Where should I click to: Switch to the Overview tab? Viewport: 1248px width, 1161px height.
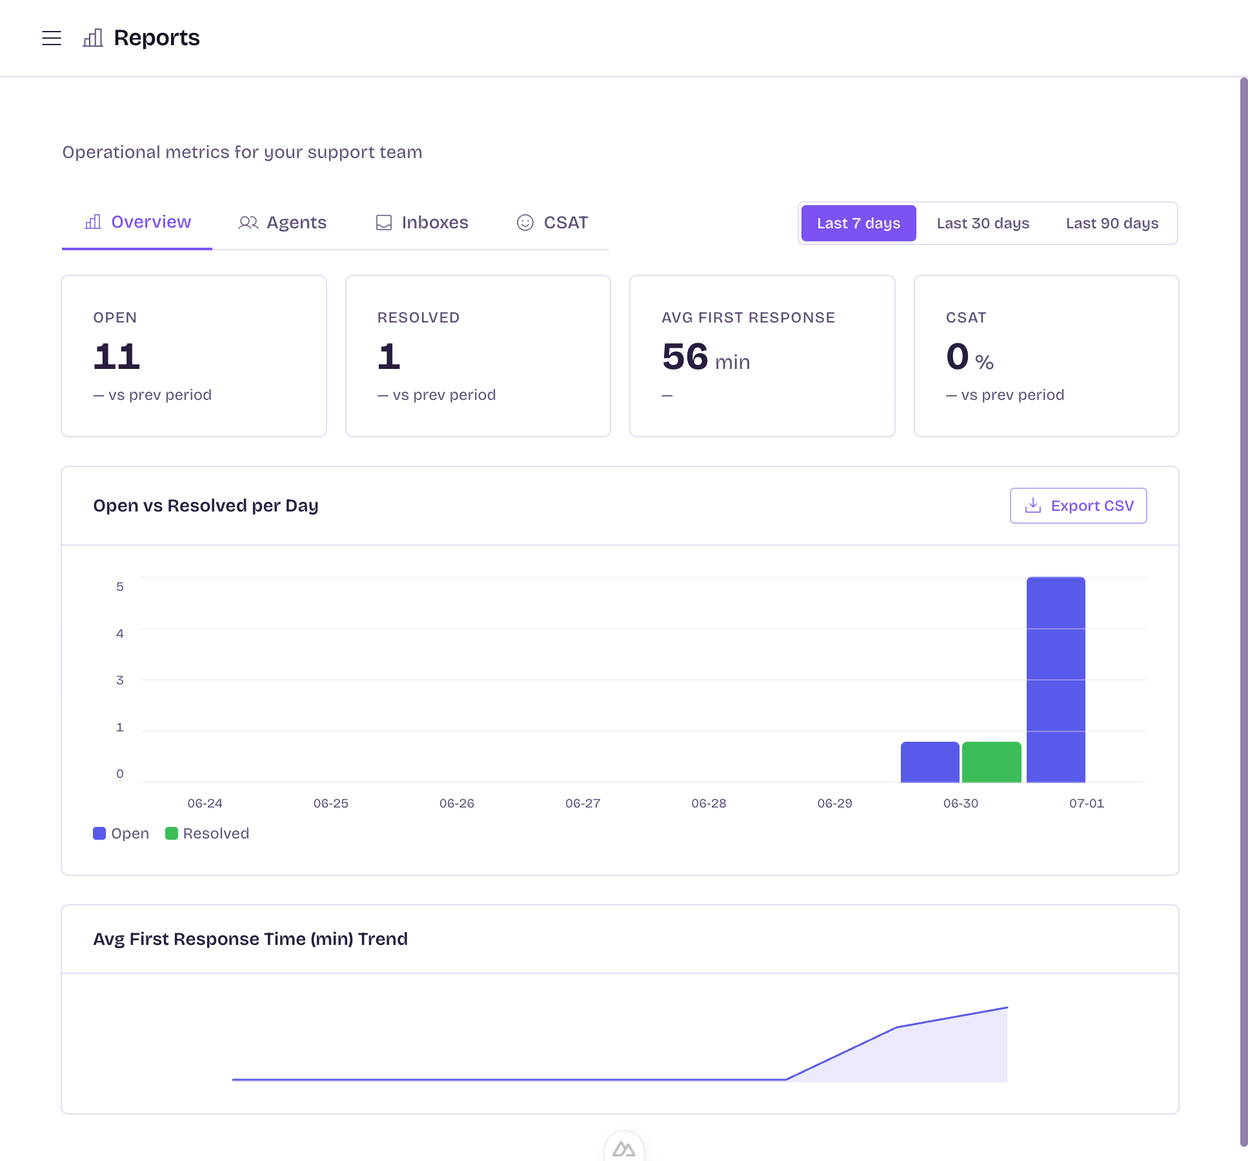tap(137, 223)
